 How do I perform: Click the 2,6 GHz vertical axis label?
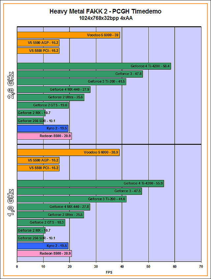(11, 86)
